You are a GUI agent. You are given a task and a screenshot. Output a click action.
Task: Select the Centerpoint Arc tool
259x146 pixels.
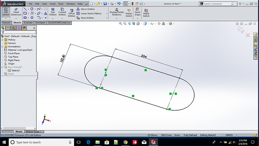(x=32, y=13)
